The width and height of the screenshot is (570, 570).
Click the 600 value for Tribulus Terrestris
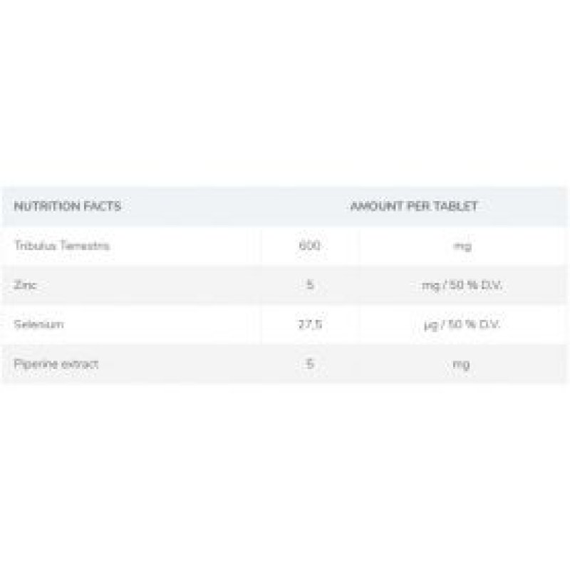311,246
